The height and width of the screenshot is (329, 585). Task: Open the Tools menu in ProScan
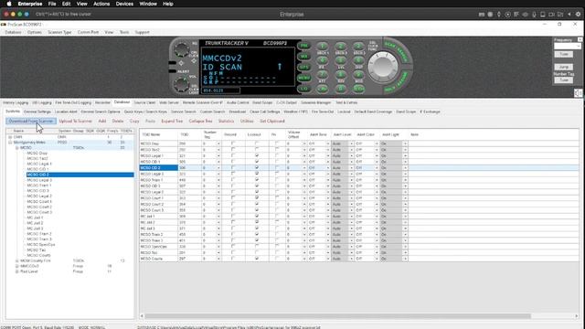click(x=124, y=33)
